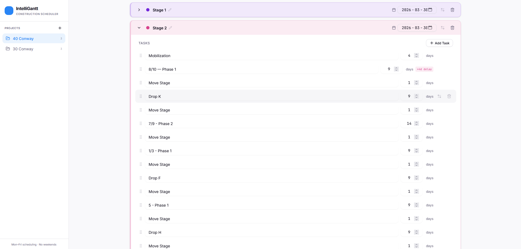Click drag handle of Mobilization task
The height and width of the screenshot is (249, 521).
tap(141, 55)
